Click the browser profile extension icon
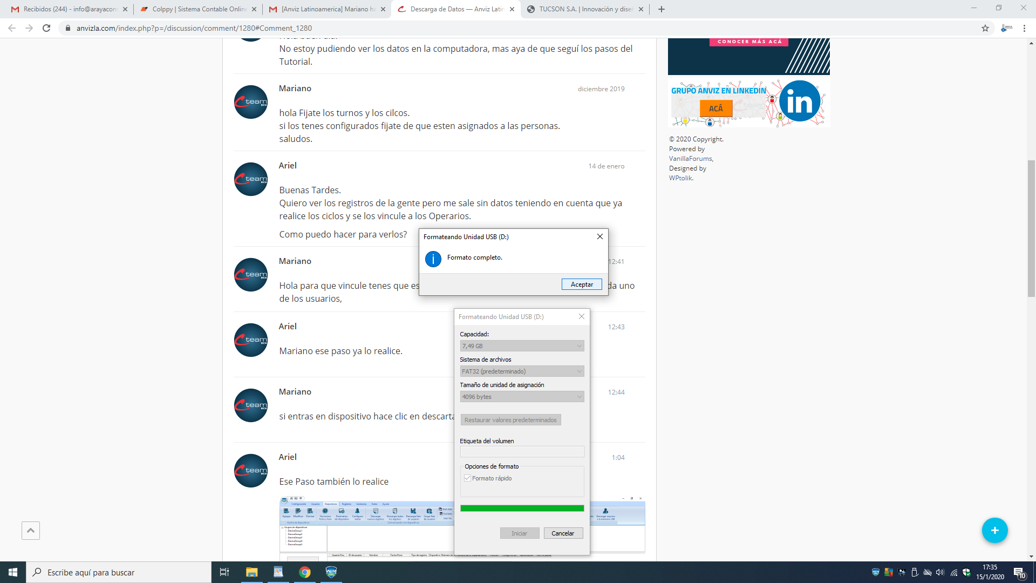This screenshot has height=583, width=1036. coord(1006,28)
